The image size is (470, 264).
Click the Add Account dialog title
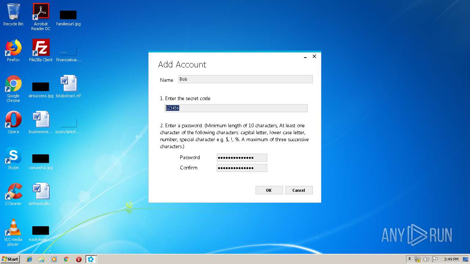click(182, 65)
